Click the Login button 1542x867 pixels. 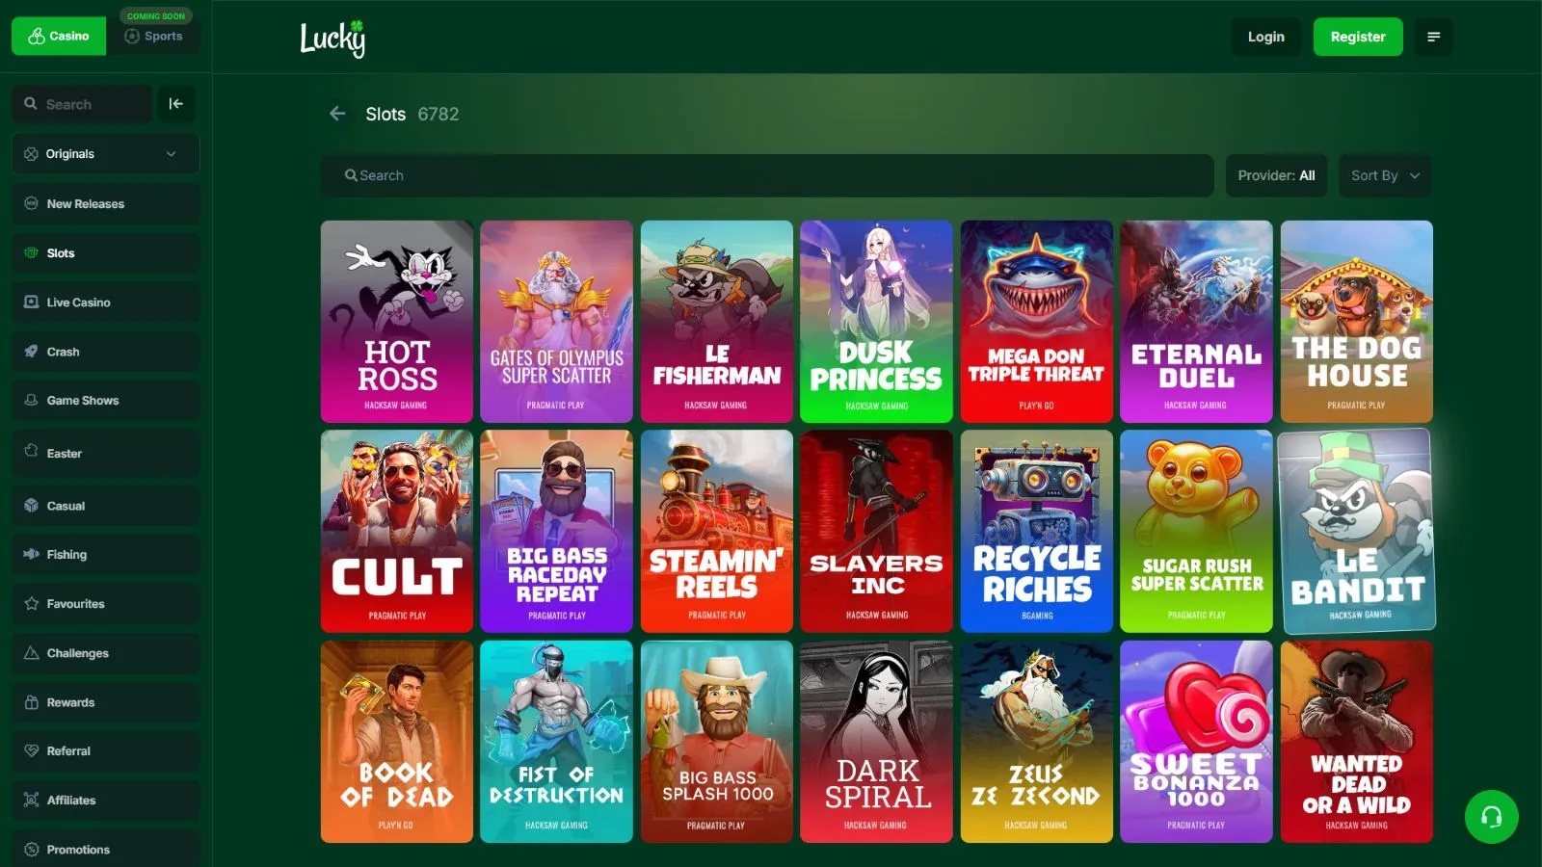1265,37
